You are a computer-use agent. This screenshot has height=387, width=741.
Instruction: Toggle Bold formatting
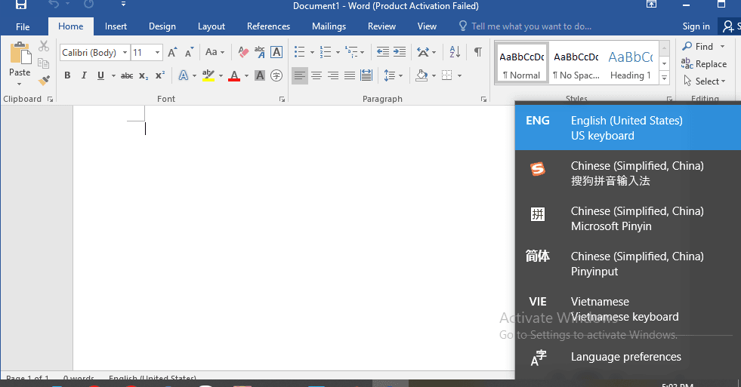tap(67, 75)
